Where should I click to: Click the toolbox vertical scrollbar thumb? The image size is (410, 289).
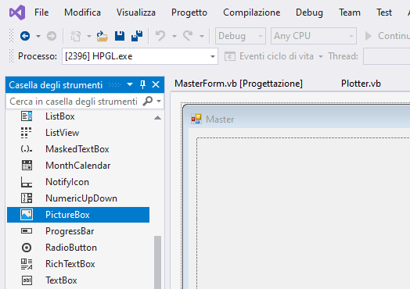coord(157,262)
